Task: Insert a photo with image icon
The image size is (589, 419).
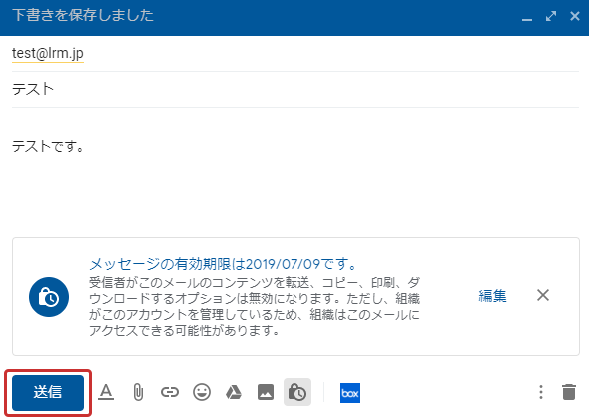Action: (x=266, y=393)
